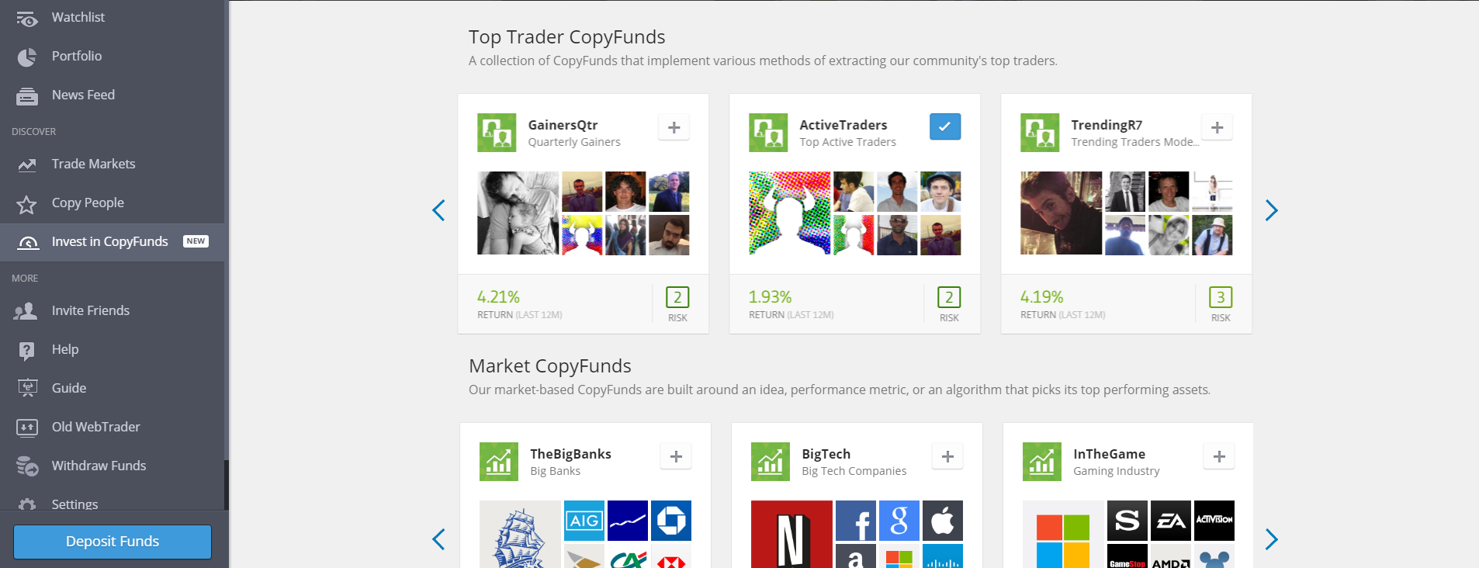Open the BigTech fund title link
This screenshot has height=568, width=1479.
826,454
